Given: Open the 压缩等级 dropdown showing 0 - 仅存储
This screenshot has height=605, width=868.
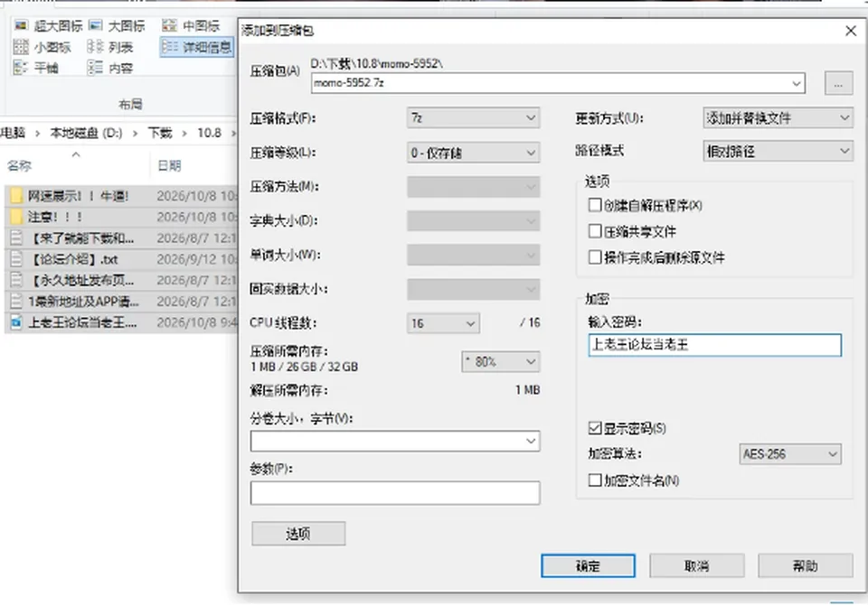Looking at the screenshot, I should [473, 152].
